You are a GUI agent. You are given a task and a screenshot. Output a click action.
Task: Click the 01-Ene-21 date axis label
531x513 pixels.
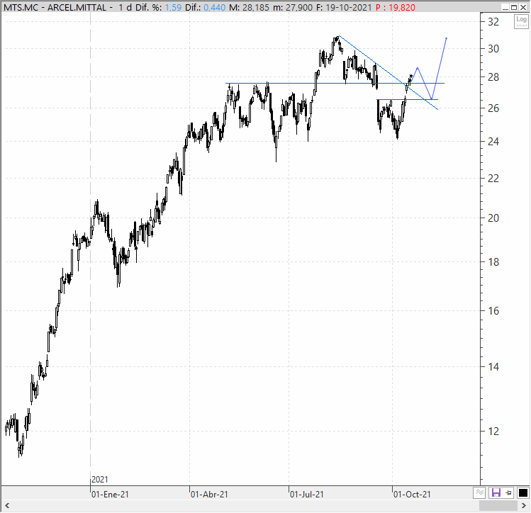(110, 495)
